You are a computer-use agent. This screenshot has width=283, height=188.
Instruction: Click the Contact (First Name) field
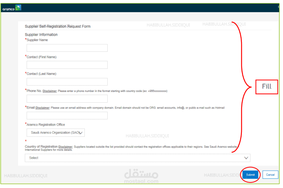68,65
